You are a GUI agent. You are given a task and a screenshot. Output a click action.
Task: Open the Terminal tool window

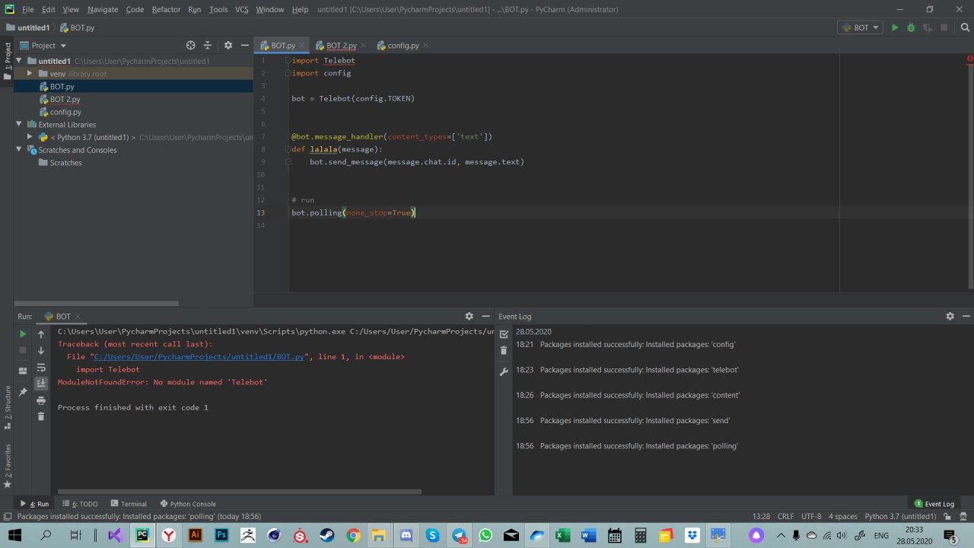pos(129,504)
